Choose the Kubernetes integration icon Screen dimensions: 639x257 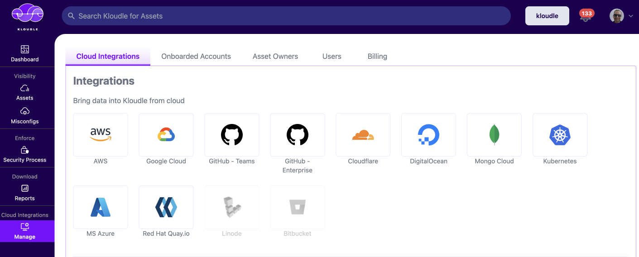click(x=560, y=135)
